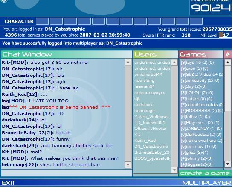Click the chat window scroll up arrow
The image size is (232, 187).
coord(128,62)
